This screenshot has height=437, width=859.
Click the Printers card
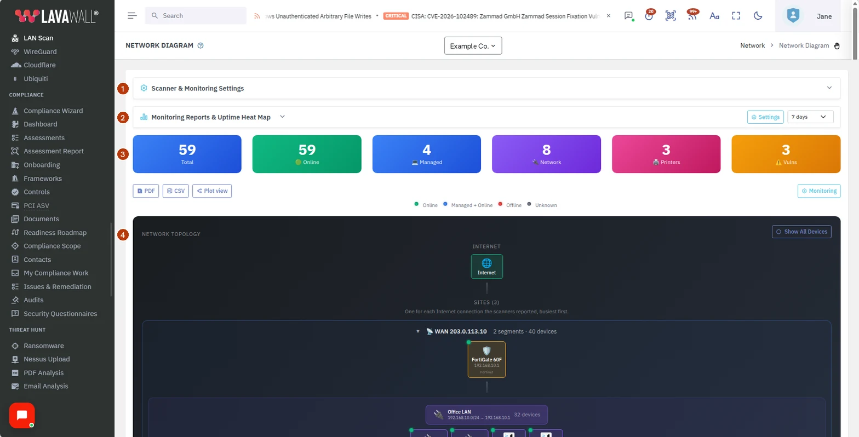point(666,154)
